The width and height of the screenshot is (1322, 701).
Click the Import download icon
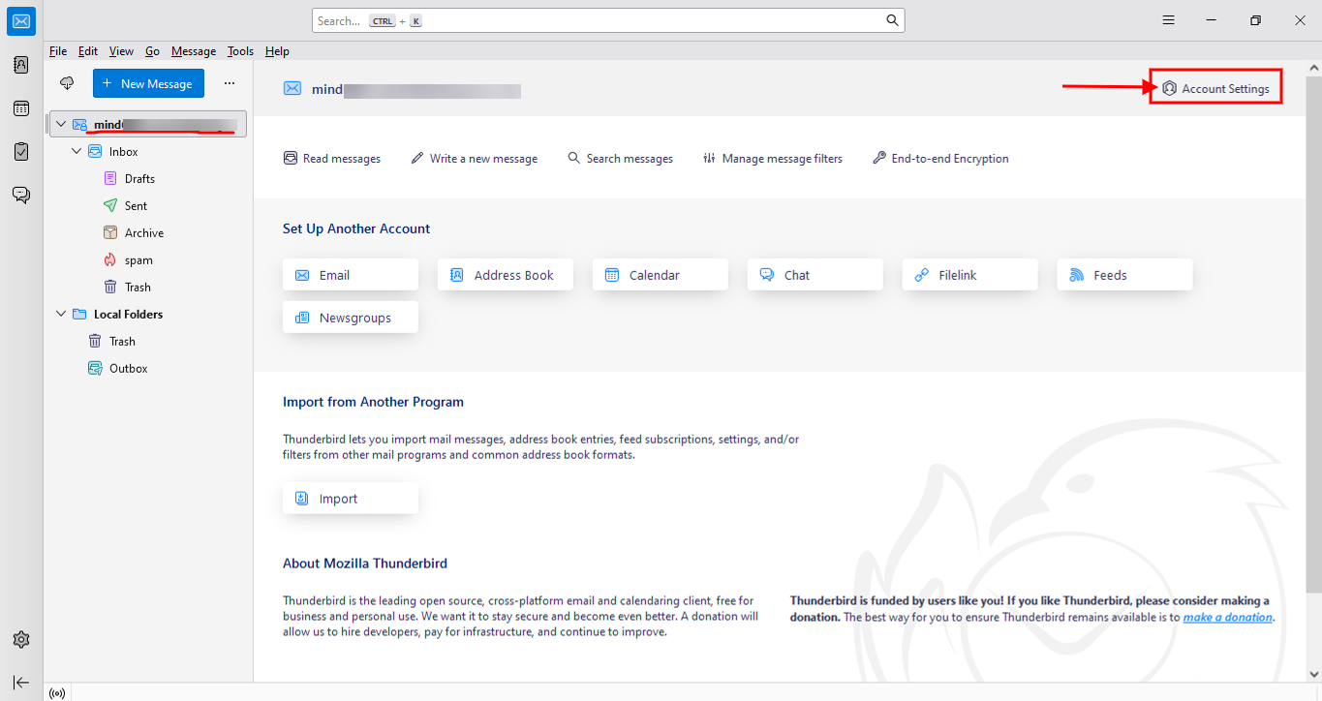301,499
